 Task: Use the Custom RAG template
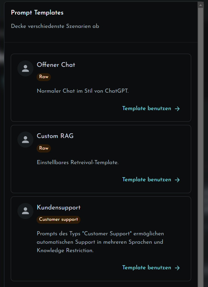(x=151, y=180)
